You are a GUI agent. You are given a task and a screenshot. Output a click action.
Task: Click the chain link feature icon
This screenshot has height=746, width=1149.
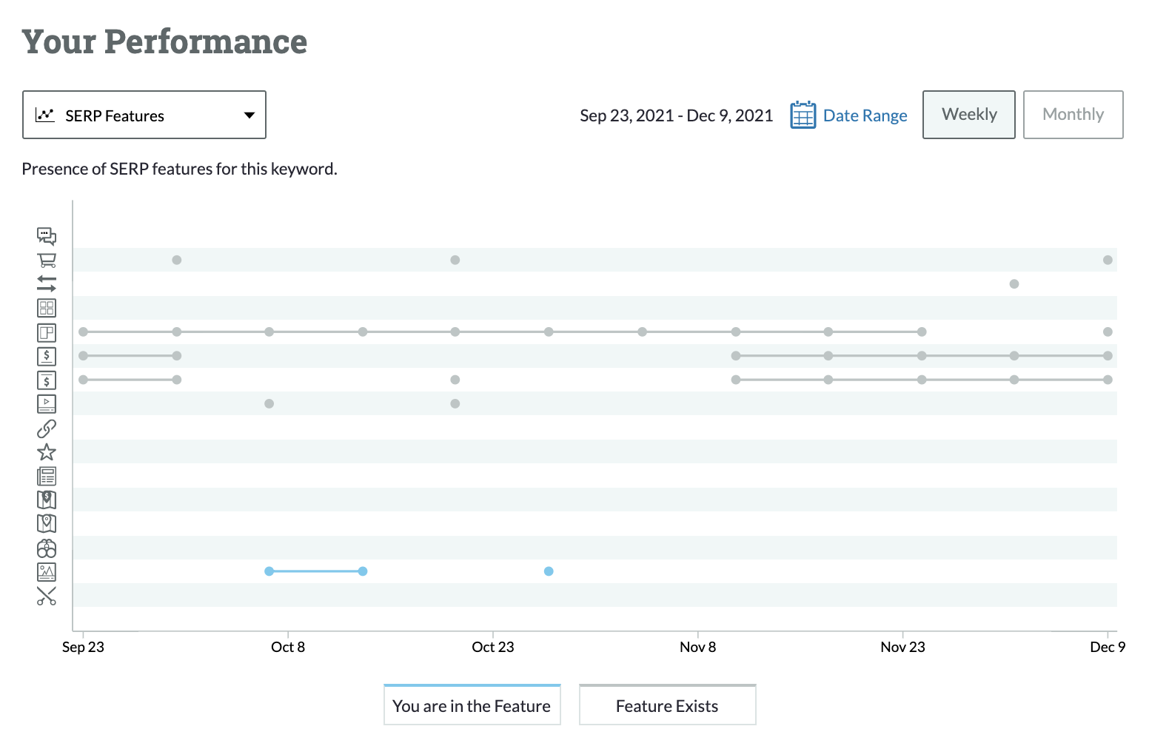[x=46, y=429]
